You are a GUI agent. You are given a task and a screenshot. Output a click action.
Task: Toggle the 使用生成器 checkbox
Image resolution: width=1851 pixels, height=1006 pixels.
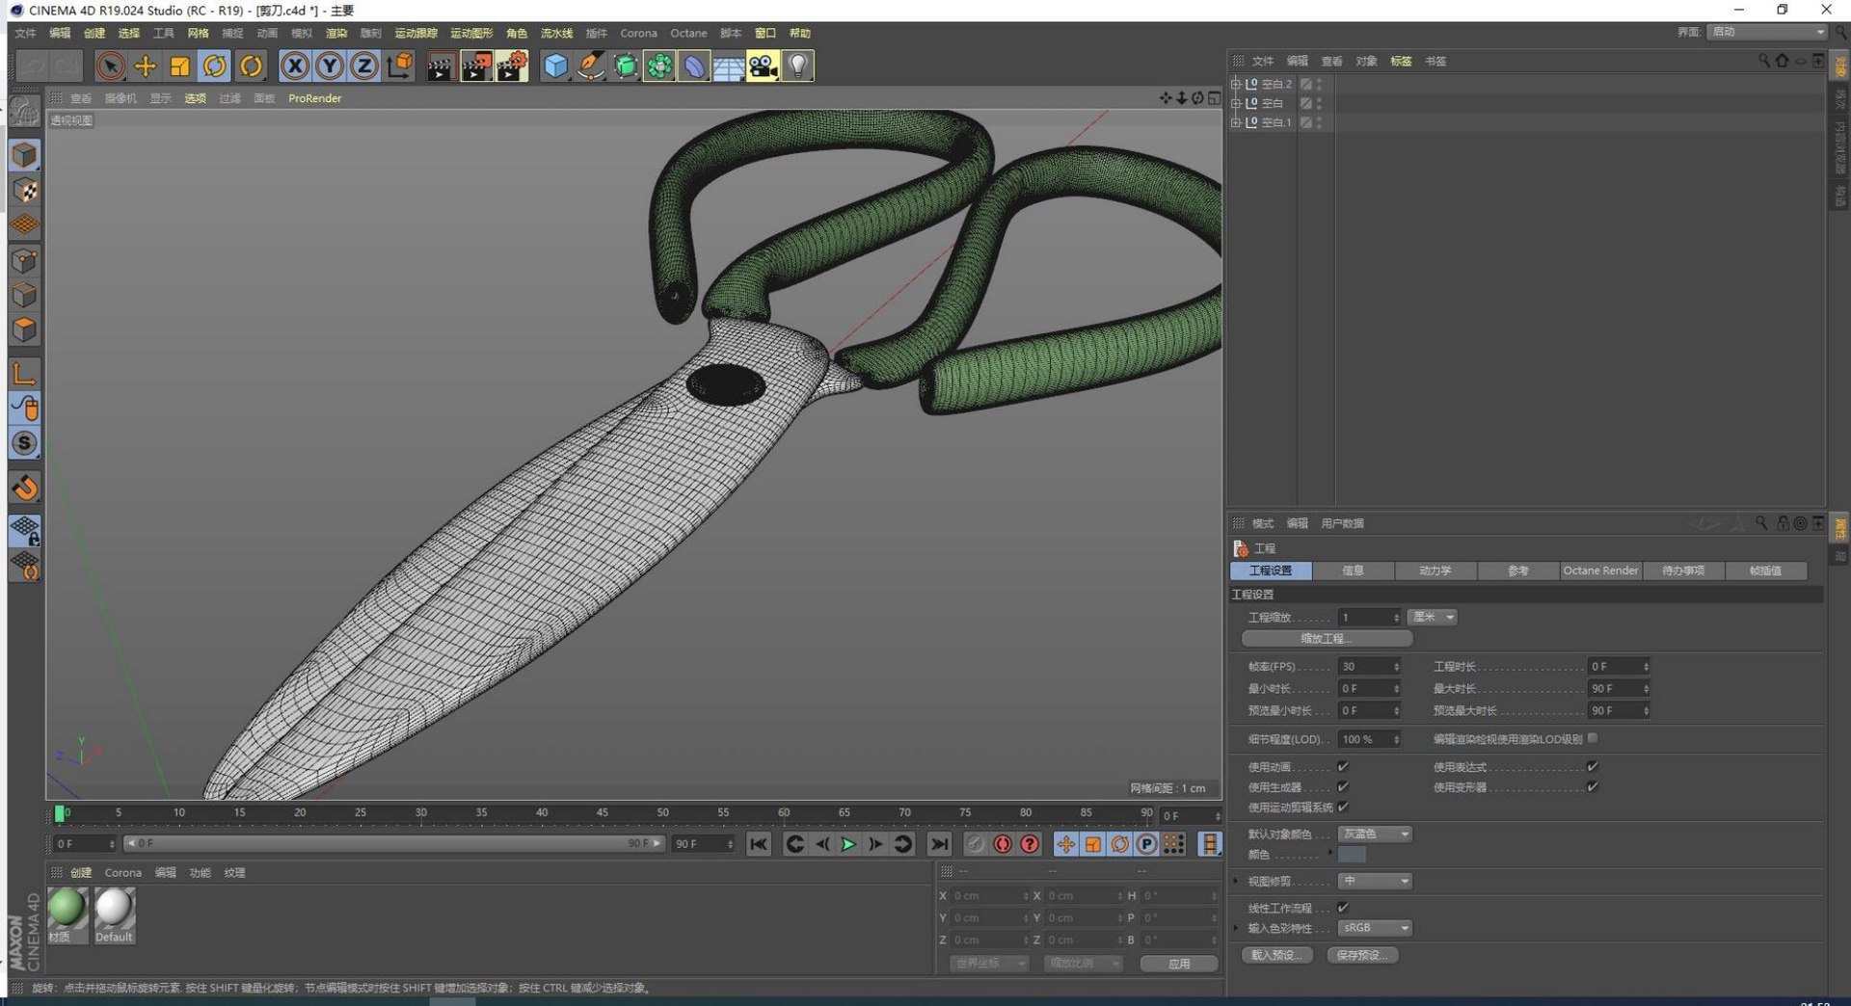[1343, 786]
